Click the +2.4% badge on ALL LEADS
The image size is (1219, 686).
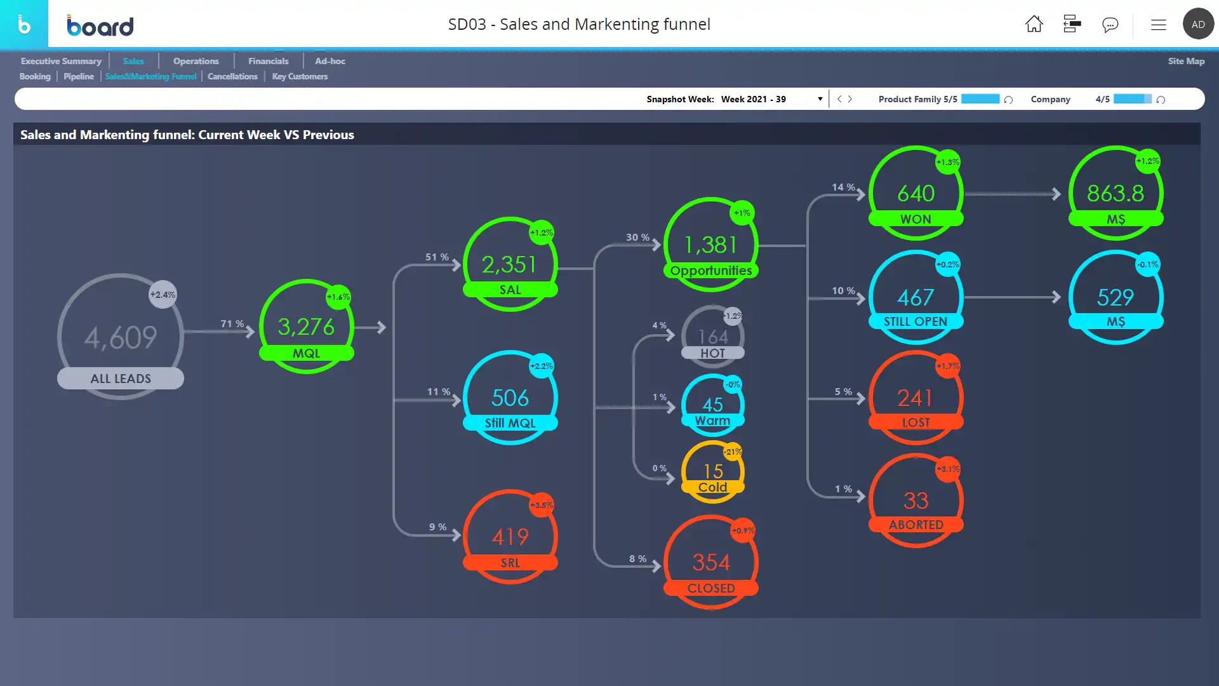163,295
